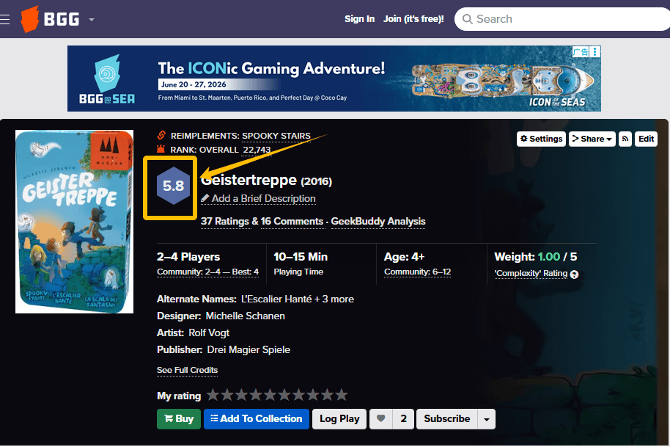View the 16 Comments link
Screen dimensions: 670x447
click(x=292, y=221)
